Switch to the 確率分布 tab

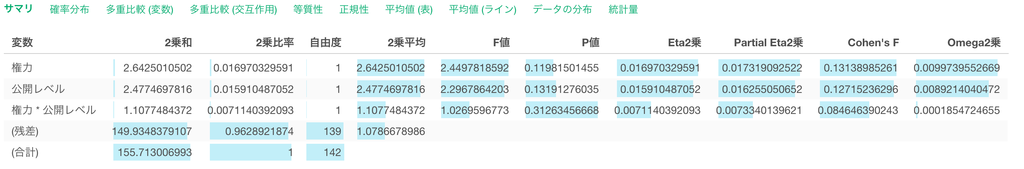[x=70, y=10]
